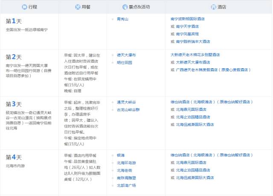Open the 青秀山 attraction link

click(x=122, y=19)
